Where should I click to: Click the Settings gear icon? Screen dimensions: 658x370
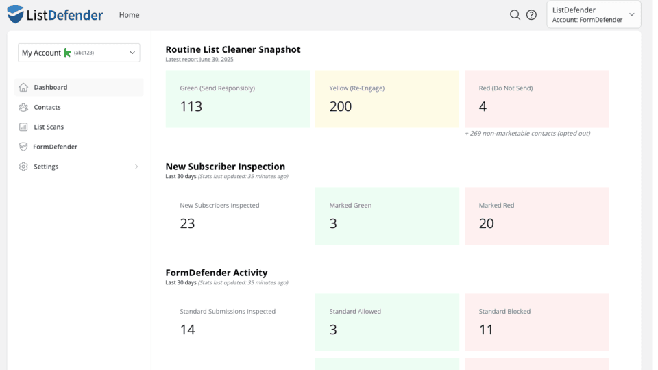coord(23,166)
